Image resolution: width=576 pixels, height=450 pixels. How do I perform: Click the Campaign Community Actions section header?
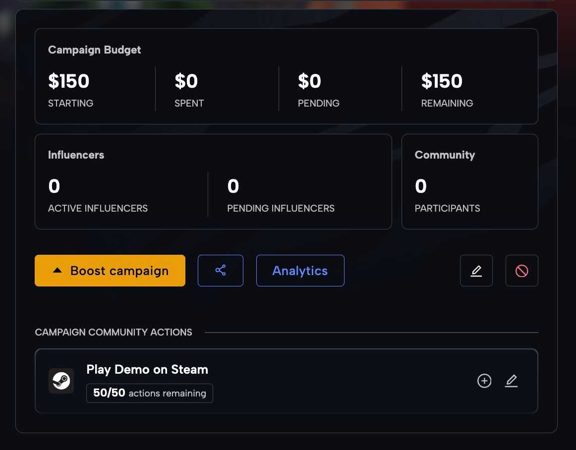click(114, 332)
